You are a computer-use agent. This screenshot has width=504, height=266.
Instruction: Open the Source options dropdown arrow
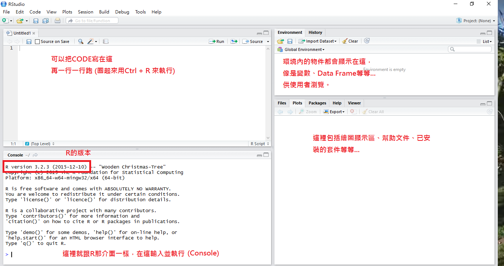coord(268,41)
